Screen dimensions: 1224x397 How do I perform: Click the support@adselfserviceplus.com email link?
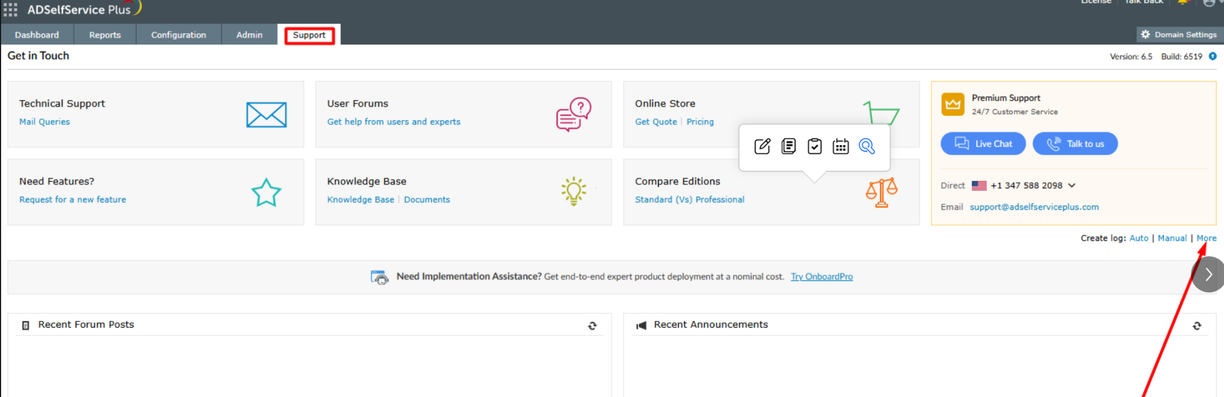tap(1034, 207)
